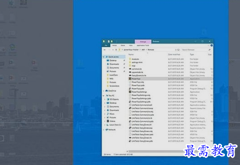Viewport: 240px width, 165px height.
Task: Collapse the Quick access tree node
Action: point(104,57)
